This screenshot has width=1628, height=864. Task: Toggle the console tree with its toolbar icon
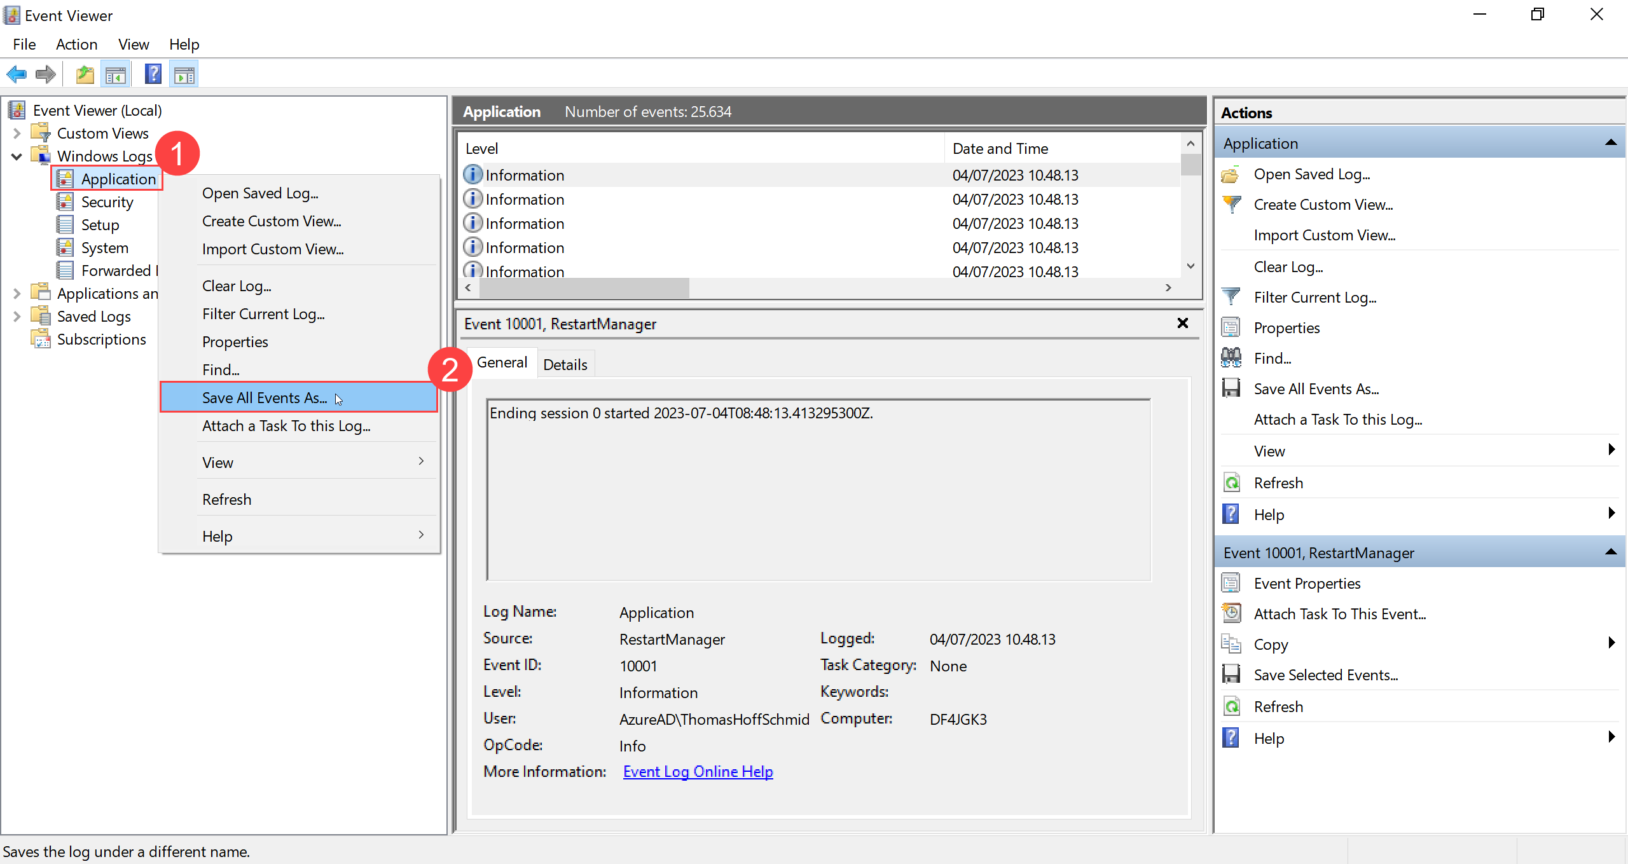(116, 74)
